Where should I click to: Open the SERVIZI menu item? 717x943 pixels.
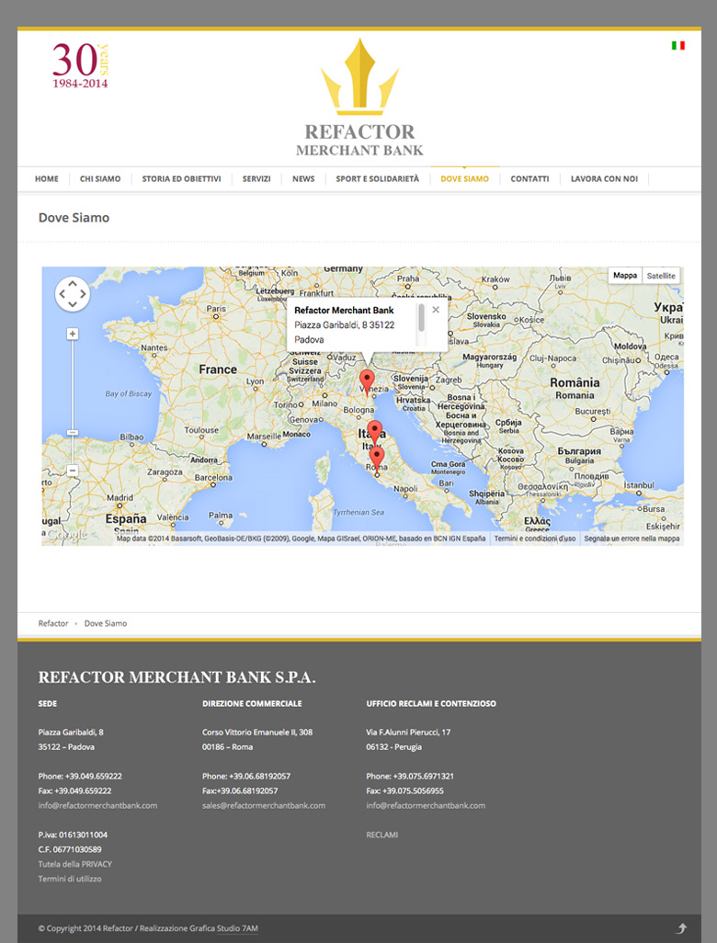coord(256,178)
